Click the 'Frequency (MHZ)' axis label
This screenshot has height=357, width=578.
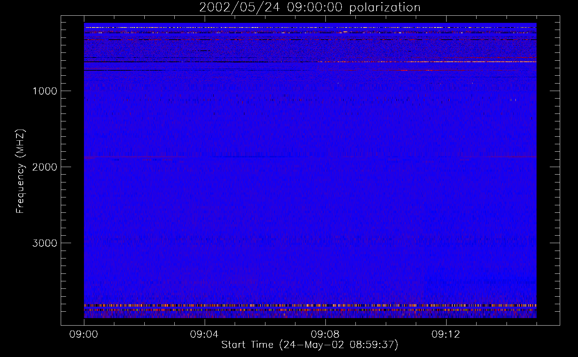(x=20, y=171)
